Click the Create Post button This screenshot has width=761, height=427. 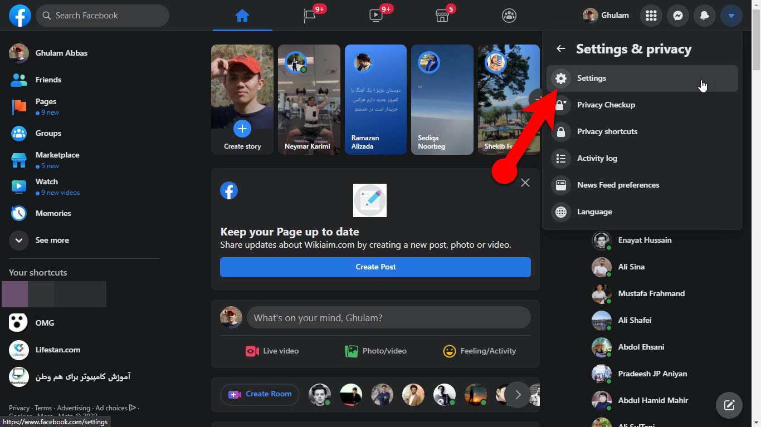(x=375, y=267)
